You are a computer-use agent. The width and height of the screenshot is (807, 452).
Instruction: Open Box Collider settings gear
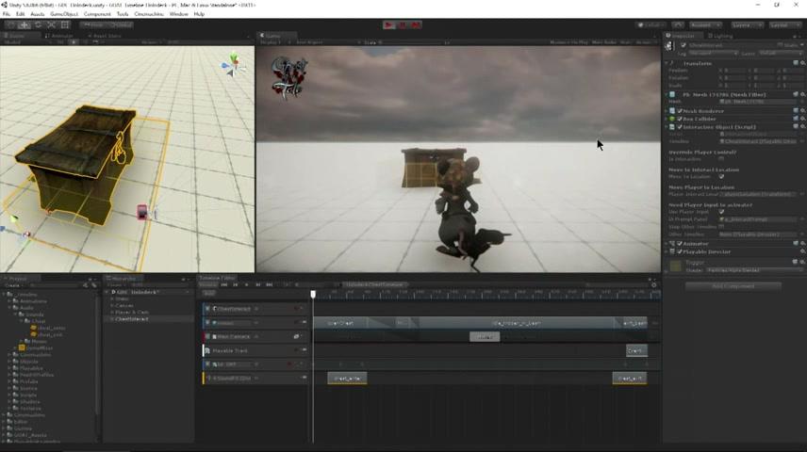click(x=803, y=119)
